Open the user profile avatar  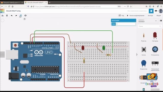(161, 11)
